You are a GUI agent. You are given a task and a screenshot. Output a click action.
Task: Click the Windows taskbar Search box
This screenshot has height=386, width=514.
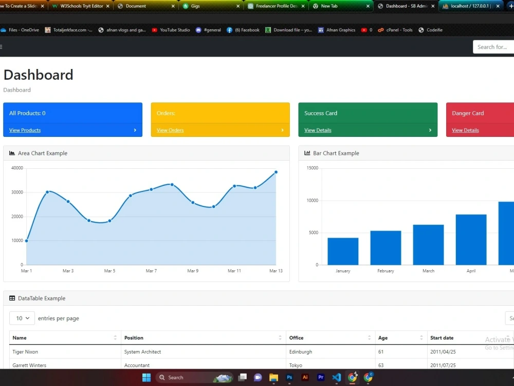(194, 377)
